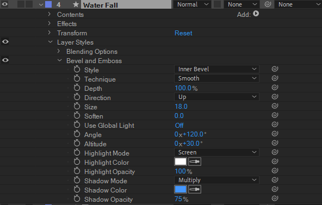Viewport: 322px width, 205px height.
Task: Click Altitude value 0x+30.0°
Action: click(x=188, y=144)
